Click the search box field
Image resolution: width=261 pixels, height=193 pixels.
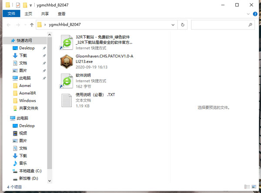[x=223, y=25]
